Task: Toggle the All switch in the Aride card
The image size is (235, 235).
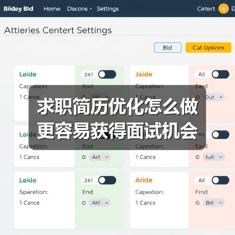Action: 220,180
